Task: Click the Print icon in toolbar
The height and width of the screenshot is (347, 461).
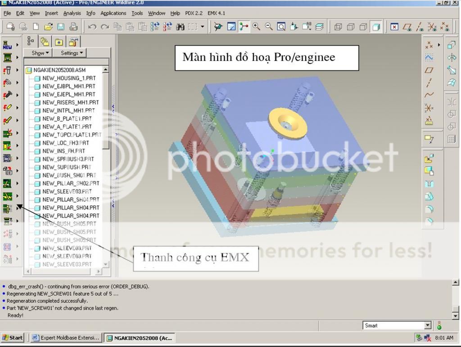Action: click(x=73, y=27)
